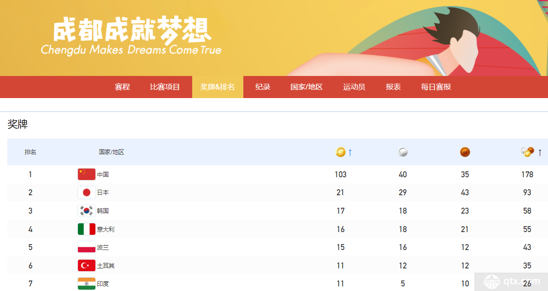Viewport: 548px width, 291px height.
Task: Click the Italy flag icon
Action: point(86,229)
